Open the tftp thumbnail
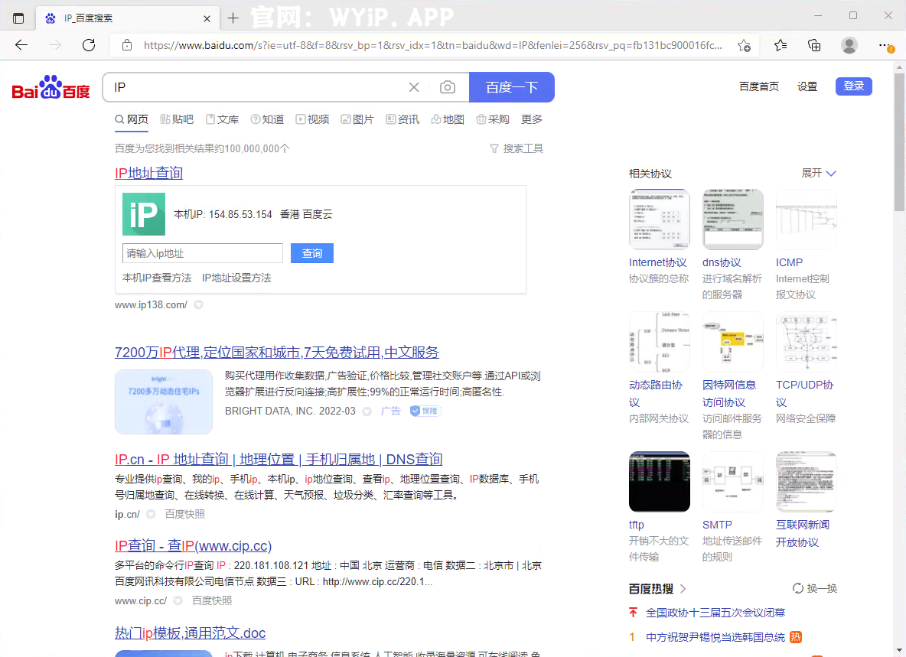906x657 pixels. (660, 482)
